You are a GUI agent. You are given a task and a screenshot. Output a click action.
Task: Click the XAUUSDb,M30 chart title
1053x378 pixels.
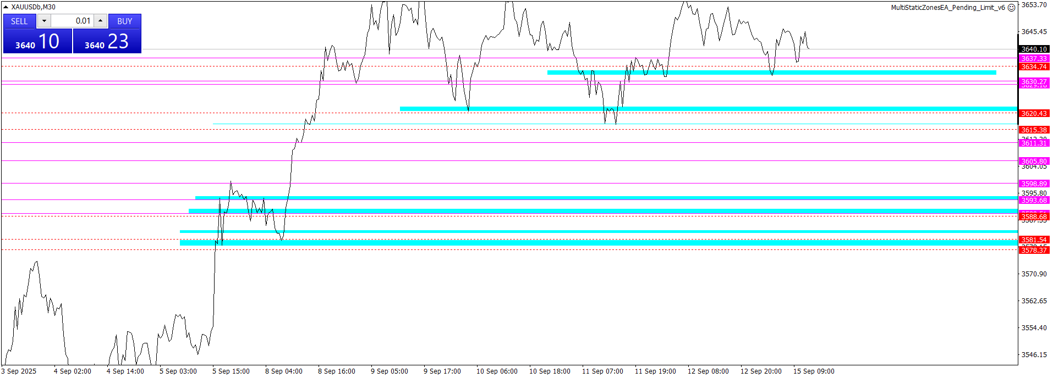pos(34,7)
